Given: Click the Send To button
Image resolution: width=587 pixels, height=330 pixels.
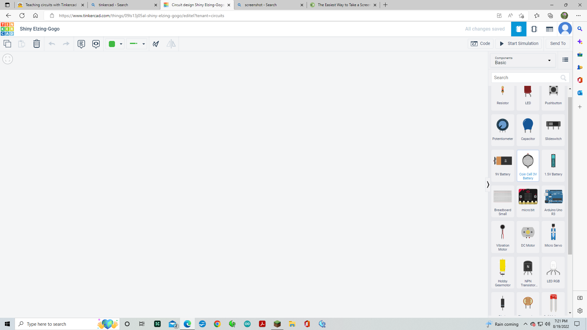Looking at the screenshot, I should 557,43.
